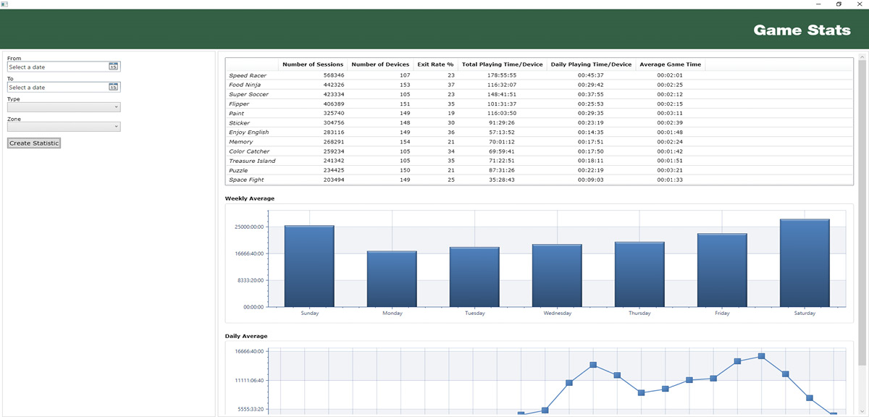Click the app icon in title bar
869x417 pixels.
(x=4, y=4)
